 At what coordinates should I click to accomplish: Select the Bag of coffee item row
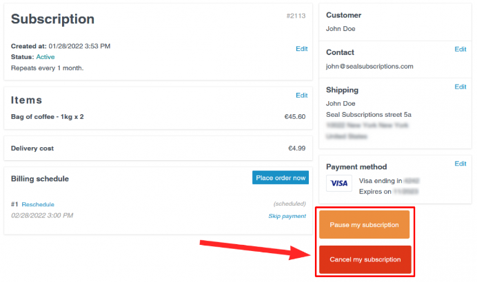(x=158, y=116)
